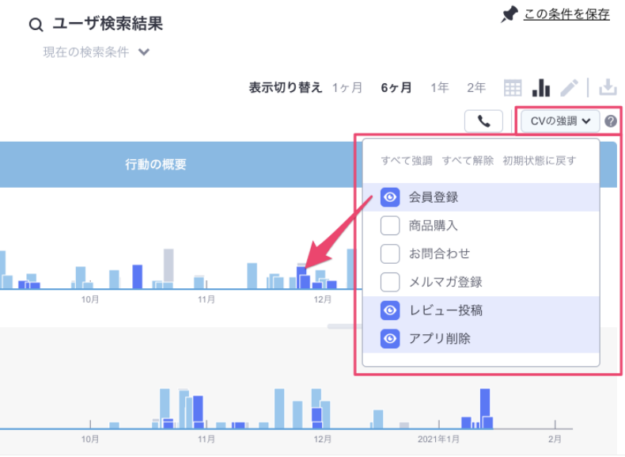Image resolution: width=625 pixels, height=457 pixels.
Task: Open the CVの強調 dropdown
Action: pyautogui.click(x=560, y=121)
